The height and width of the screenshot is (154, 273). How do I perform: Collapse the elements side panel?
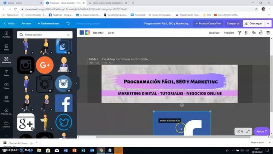(x=77, y=83)
